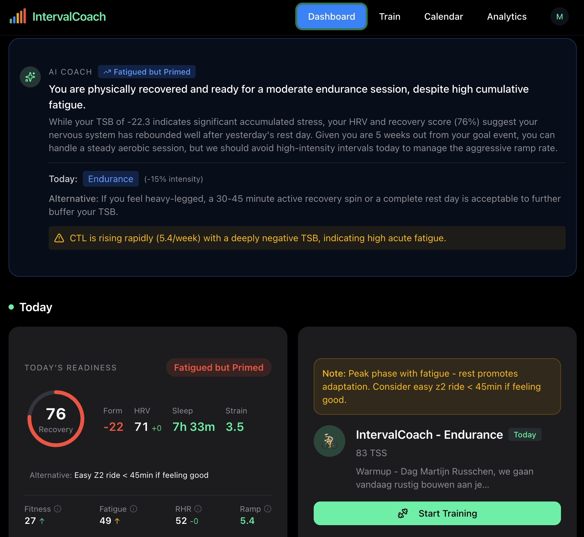Click the dumbbell icon on Start Training
Screen dimensions: 584x537
(403, 513)
